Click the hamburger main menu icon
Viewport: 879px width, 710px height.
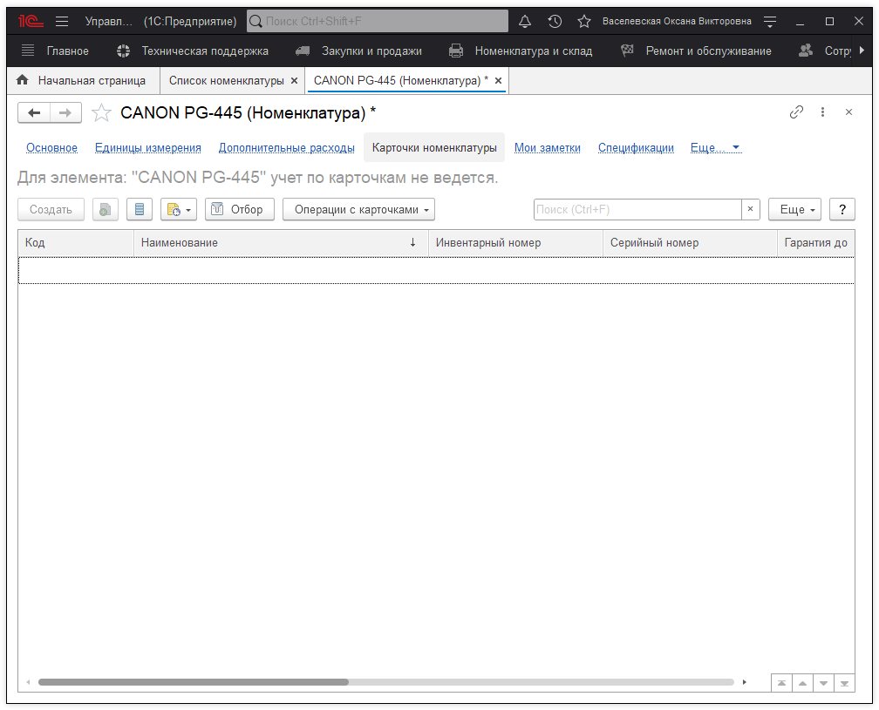(x=62, y=21)
